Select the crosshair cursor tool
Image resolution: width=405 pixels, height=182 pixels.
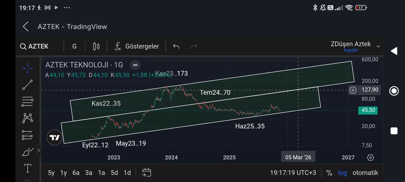27,68
